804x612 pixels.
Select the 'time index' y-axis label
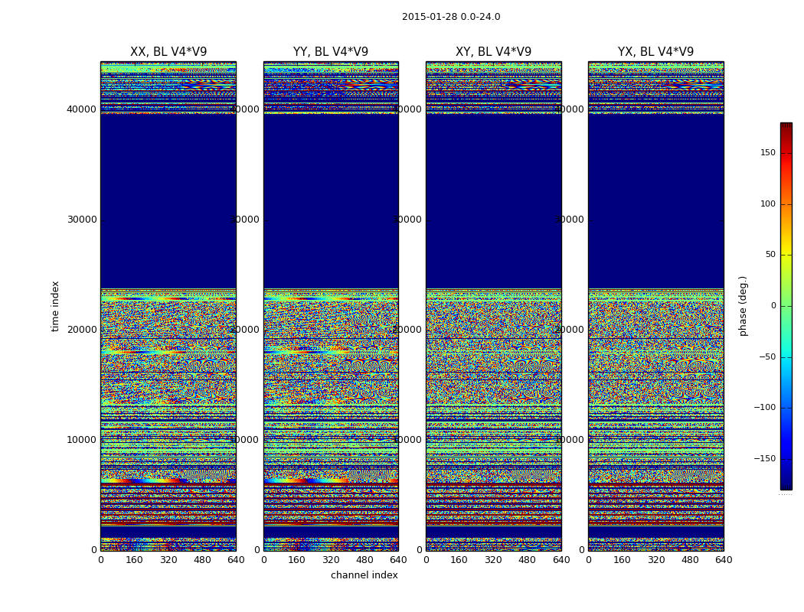[55, 306]
